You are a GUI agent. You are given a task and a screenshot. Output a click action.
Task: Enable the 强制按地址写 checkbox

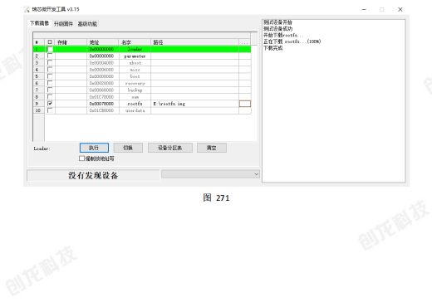tap(81, 158)
